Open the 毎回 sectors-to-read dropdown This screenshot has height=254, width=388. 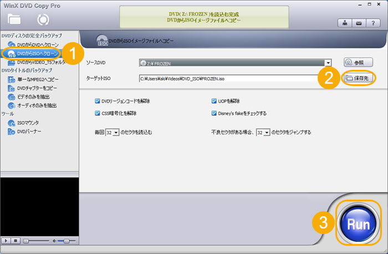[116, 133]
